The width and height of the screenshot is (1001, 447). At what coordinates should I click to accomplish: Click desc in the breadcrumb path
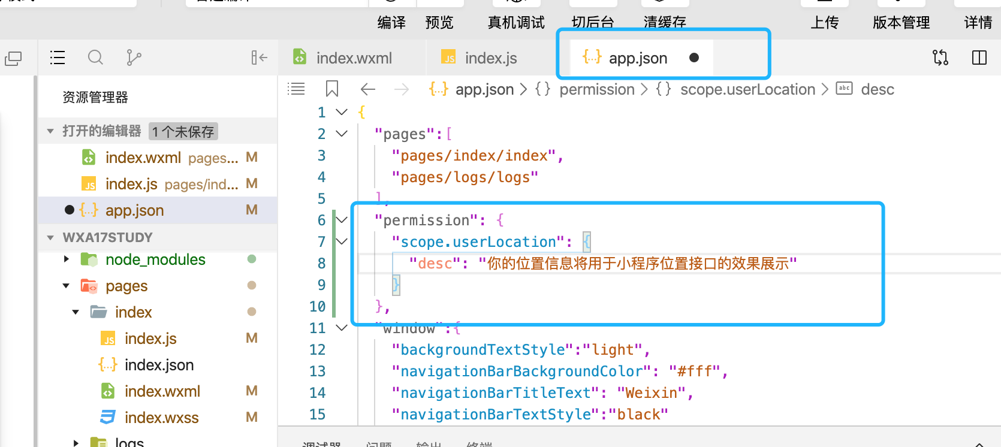point(878,89)
